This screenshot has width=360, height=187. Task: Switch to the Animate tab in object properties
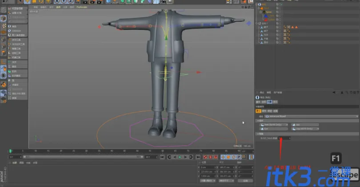[x=275, y=111]
